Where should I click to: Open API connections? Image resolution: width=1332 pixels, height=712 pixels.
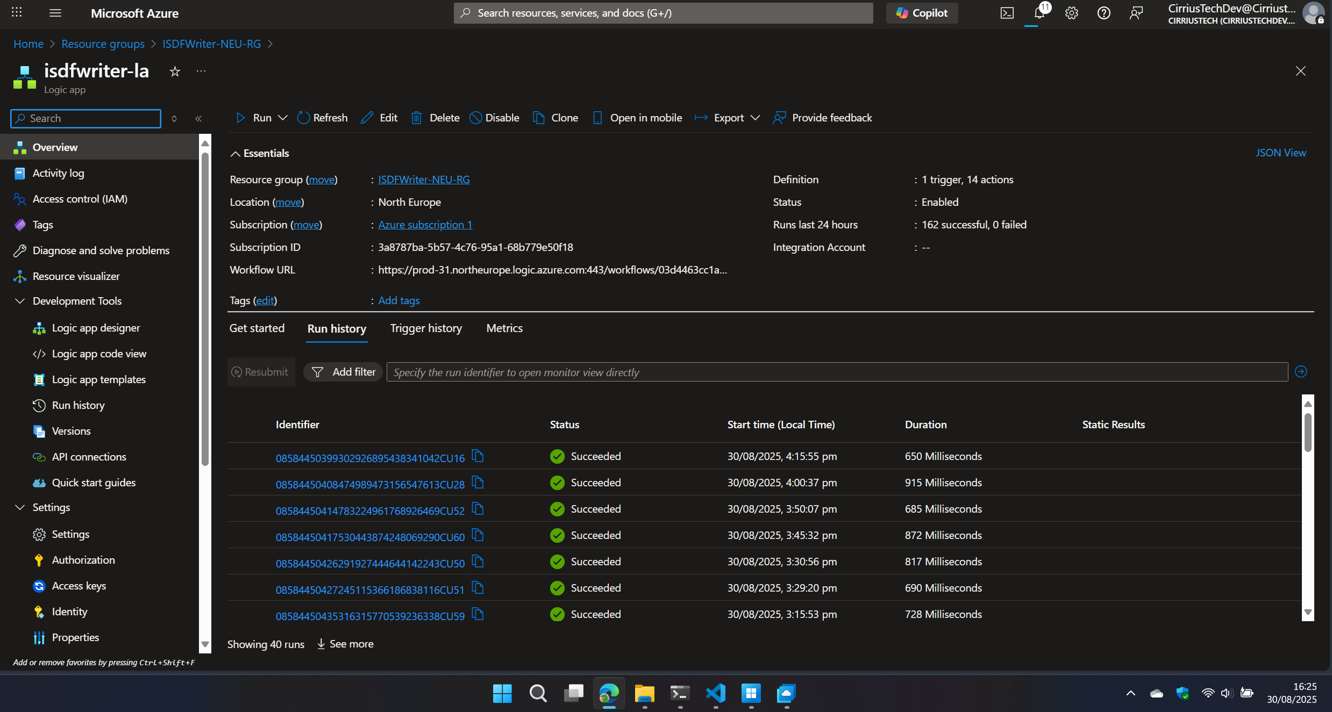coord(89,457)
